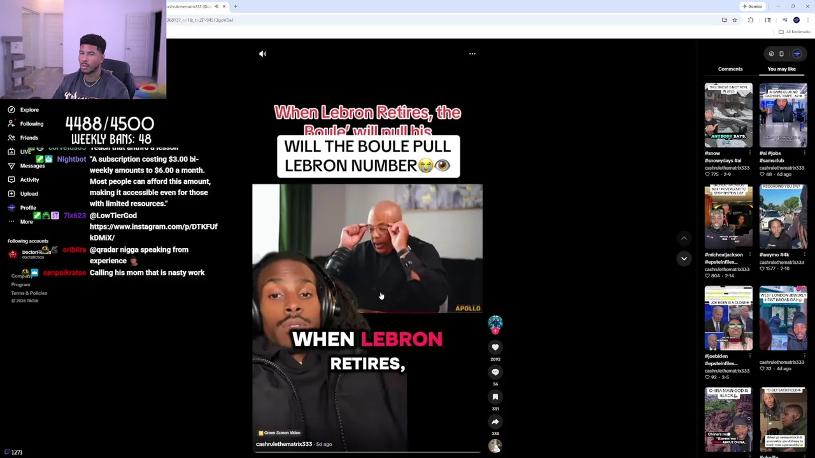The height and width of the screenshot is (458, 815).
Task: Open the Program footer link
Action: point(20,284)
